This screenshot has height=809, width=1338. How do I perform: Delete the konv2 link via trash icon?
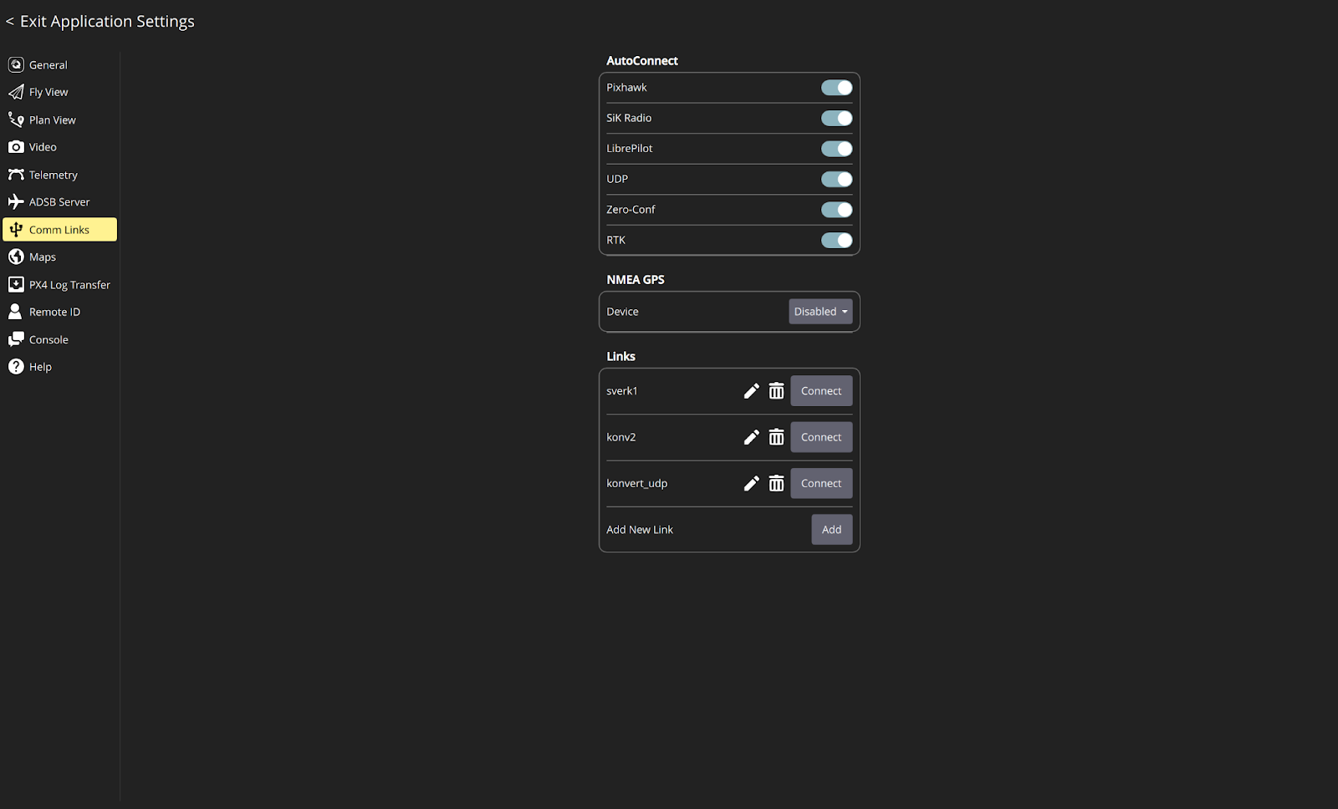point(776,437)
